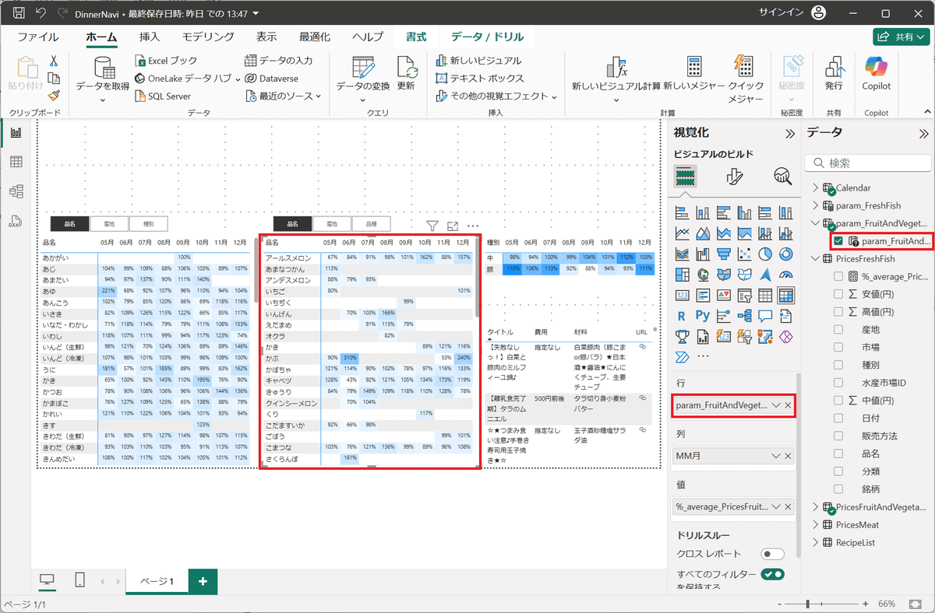Check the 品名 field checkbox
Image resolution: width=935 pixels, height=613 pixels.
(x=838, y=454)
